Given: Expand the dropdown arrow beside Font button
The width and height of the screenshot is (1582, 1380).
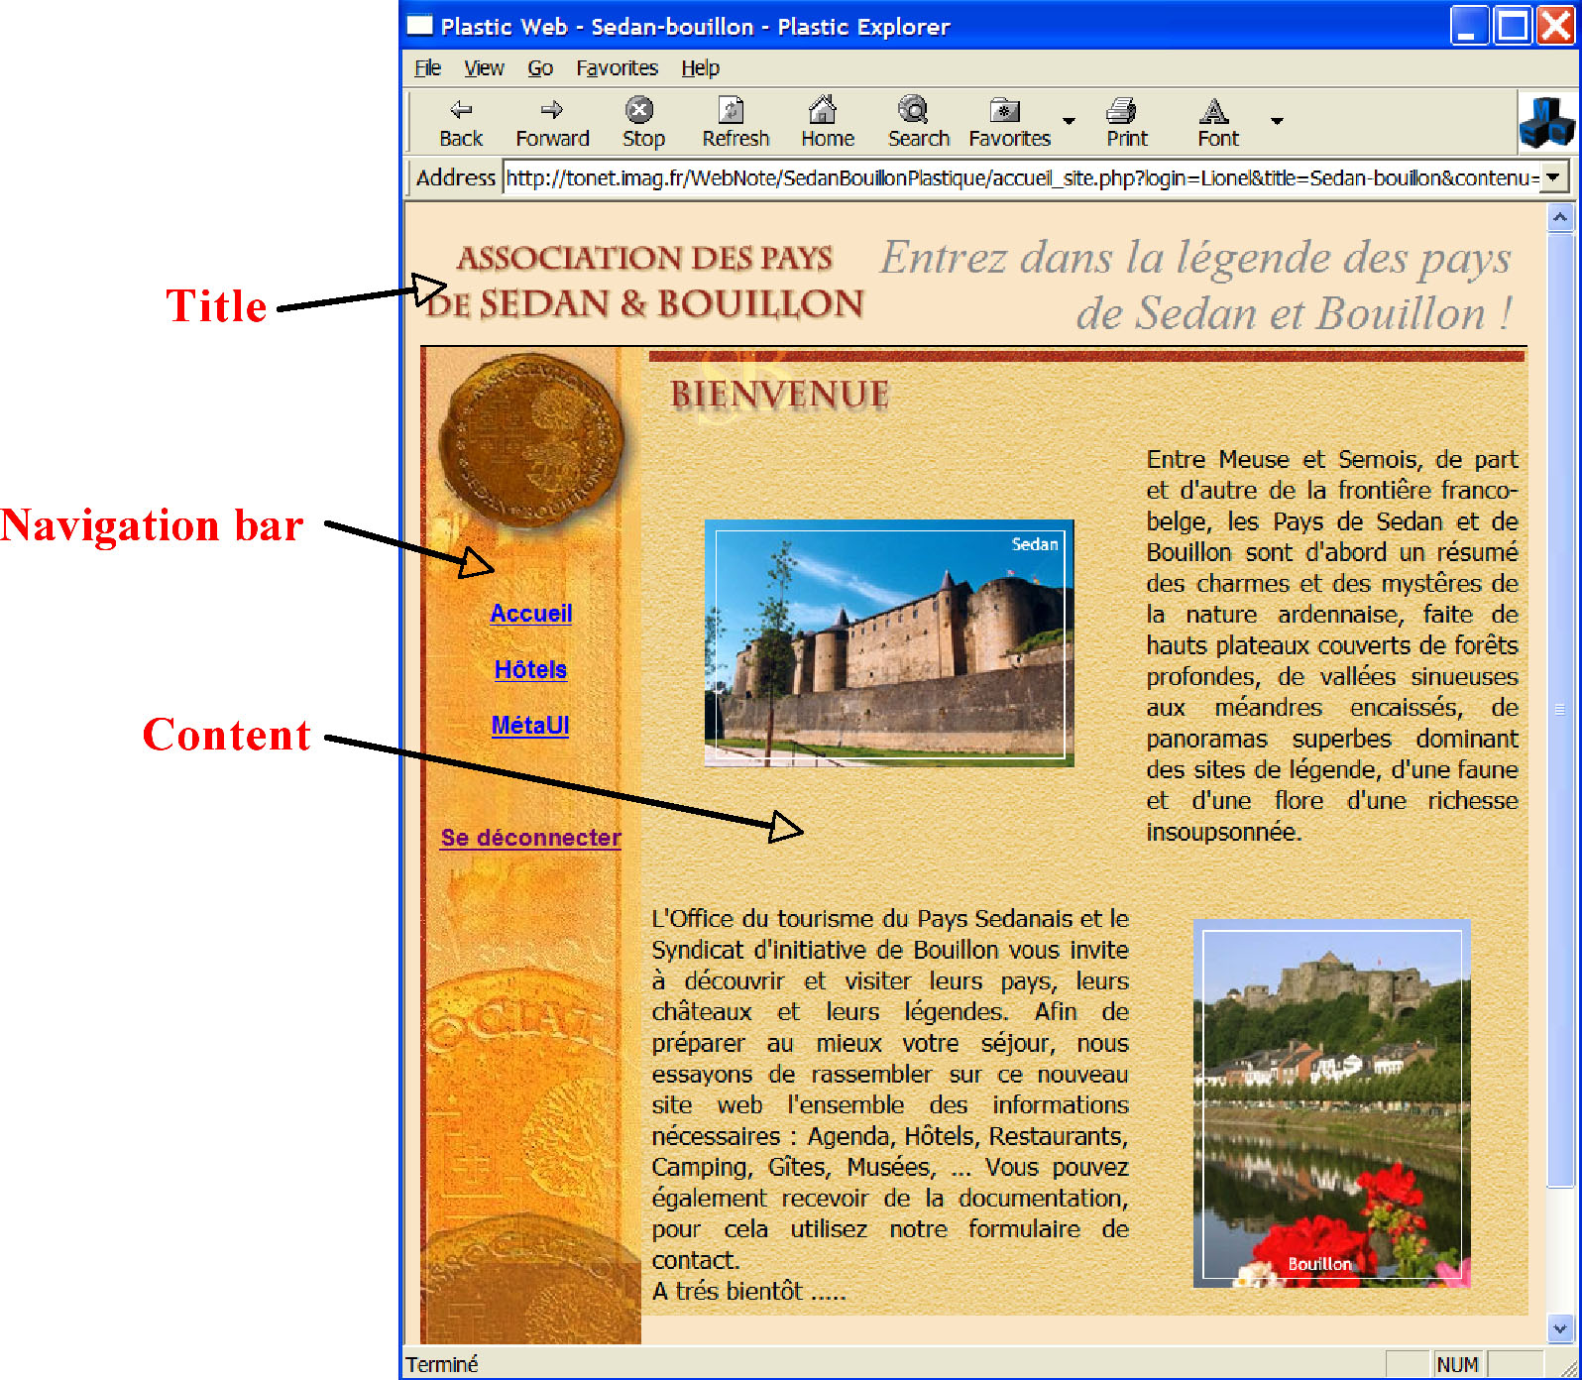Looking at the screenshot, I should [x=1277, y=121].
